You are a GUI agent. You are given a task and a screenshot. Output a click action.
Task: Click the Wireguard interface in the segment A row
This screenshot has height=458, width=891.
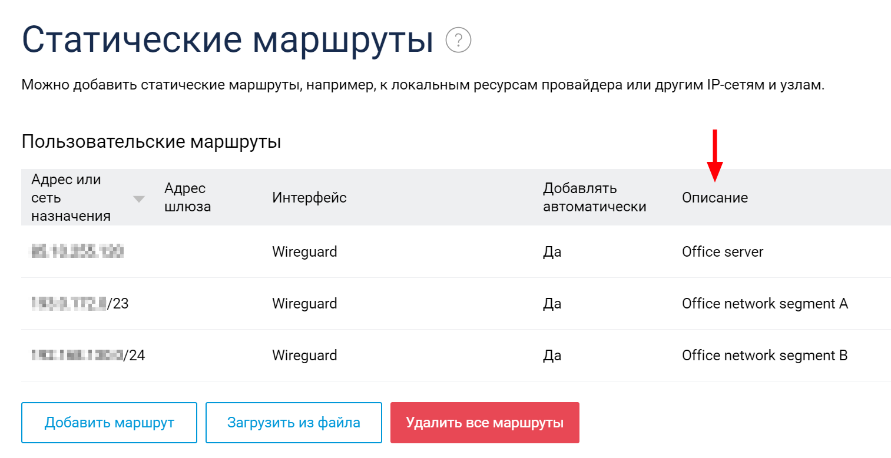[304, 304]
